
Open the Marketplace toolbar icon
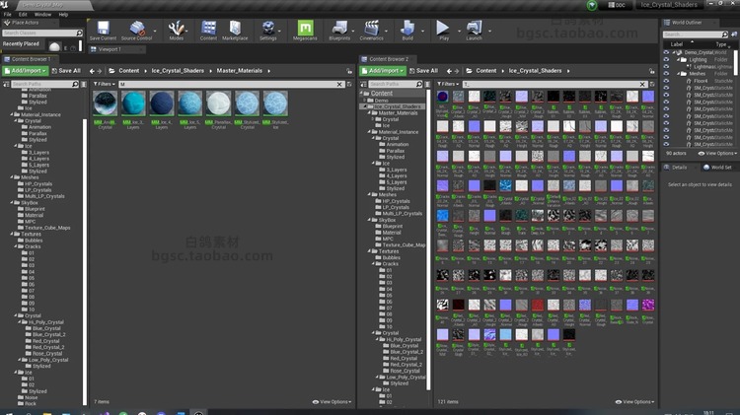pos(235,31)
